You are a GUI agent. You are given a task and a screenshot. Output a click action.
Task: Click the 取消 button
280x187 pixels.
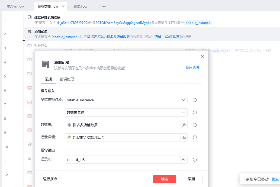click(x=191, y=179)
